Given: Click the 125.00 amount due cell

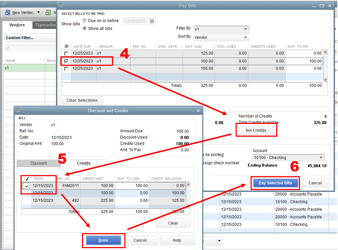Looking at the screenshot, I should (198, 53).
